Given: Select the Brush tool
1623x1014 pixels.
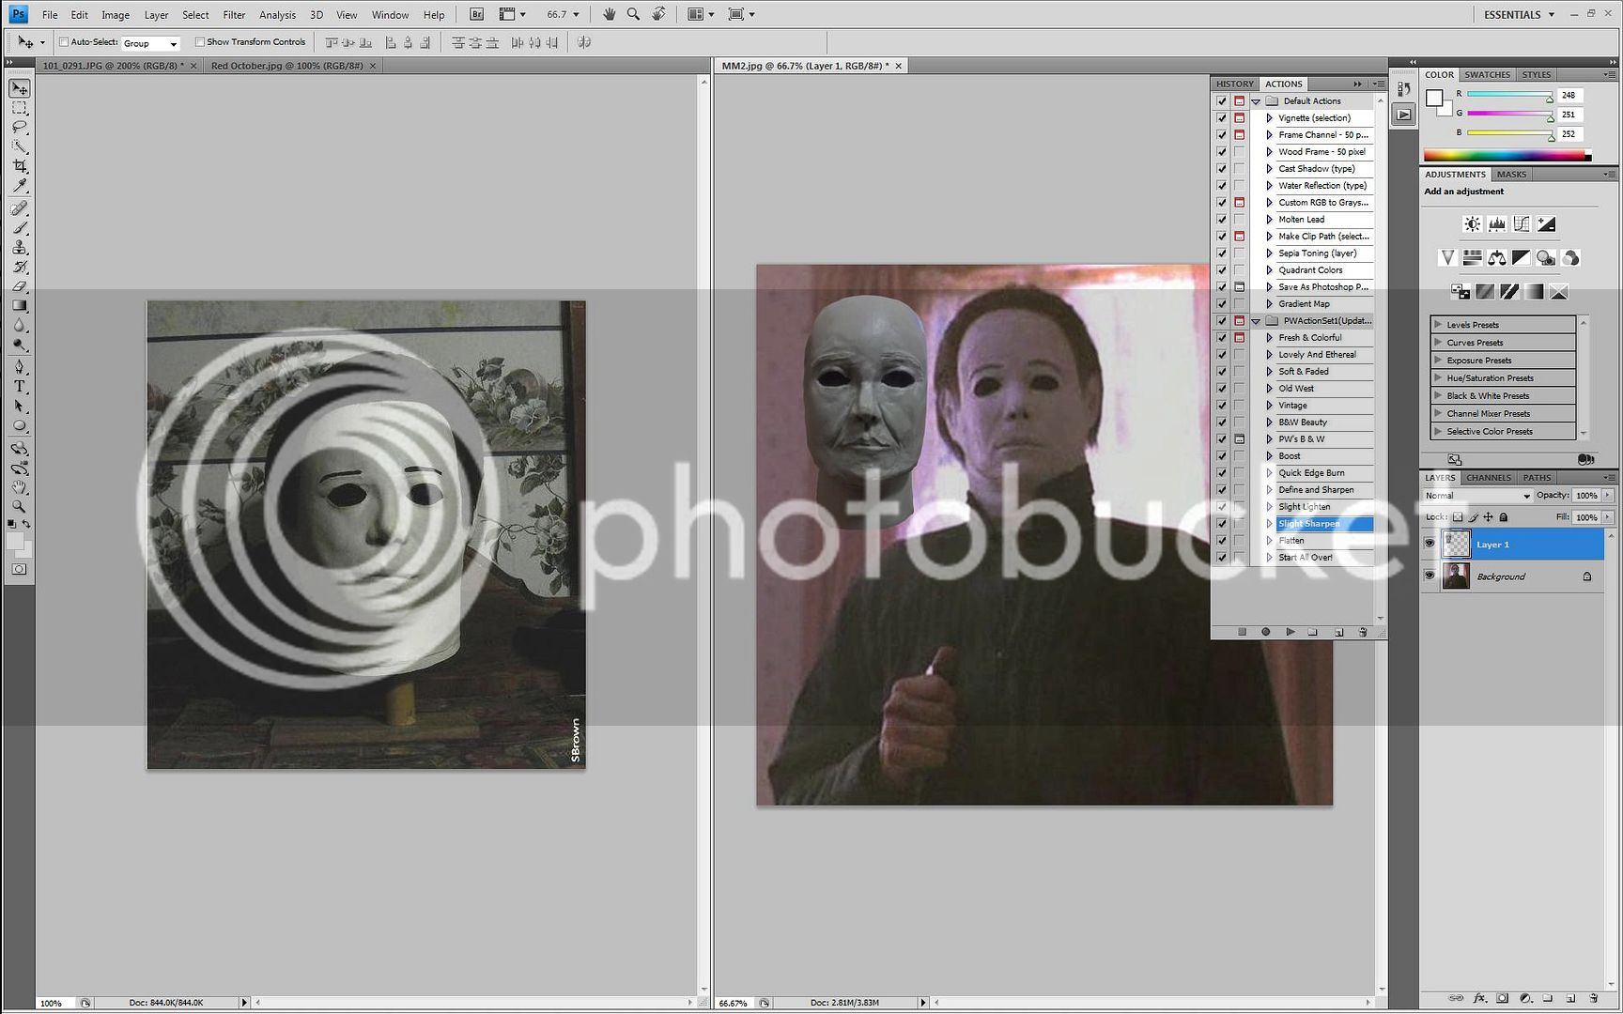Looking at the screenshot, I should pos(20,228).
